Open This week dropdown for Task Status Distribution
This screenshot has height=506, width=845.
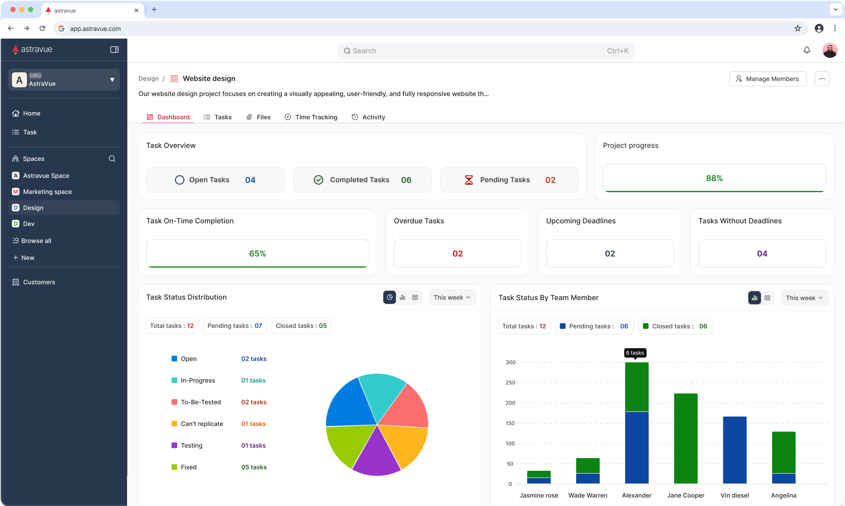pyautogui.click(x=452, y=297)
